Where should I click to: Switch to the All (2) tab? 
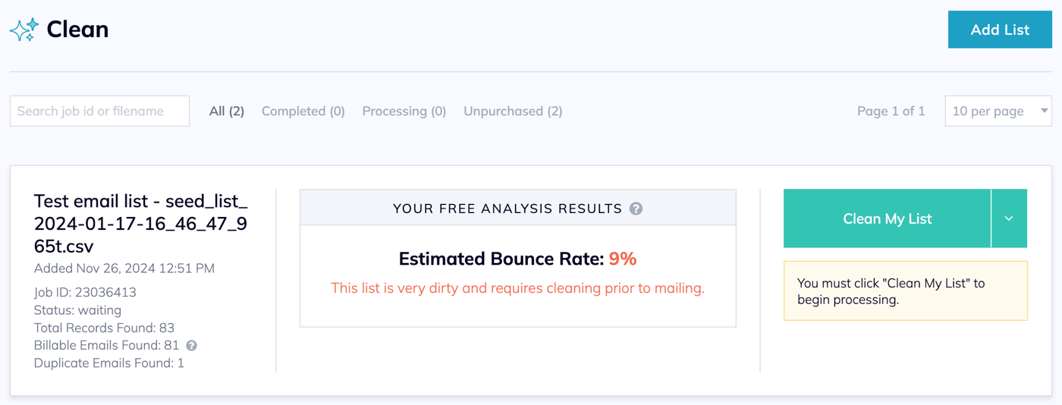227,111
